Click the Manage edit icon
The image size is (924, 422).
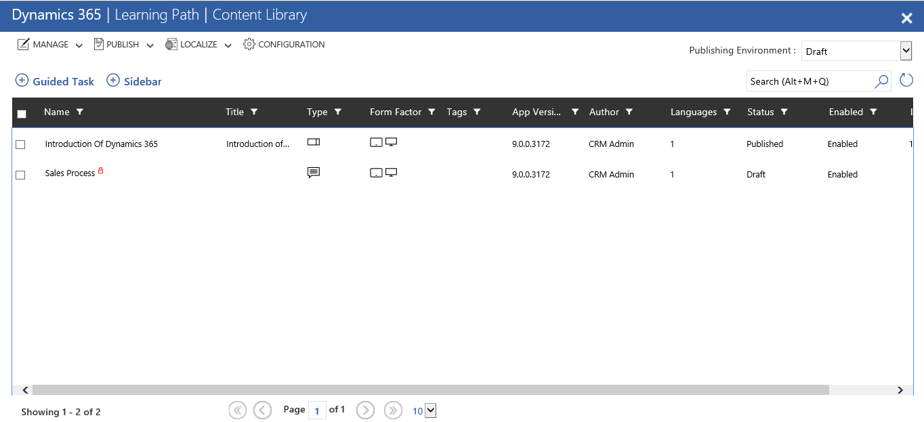23,44
